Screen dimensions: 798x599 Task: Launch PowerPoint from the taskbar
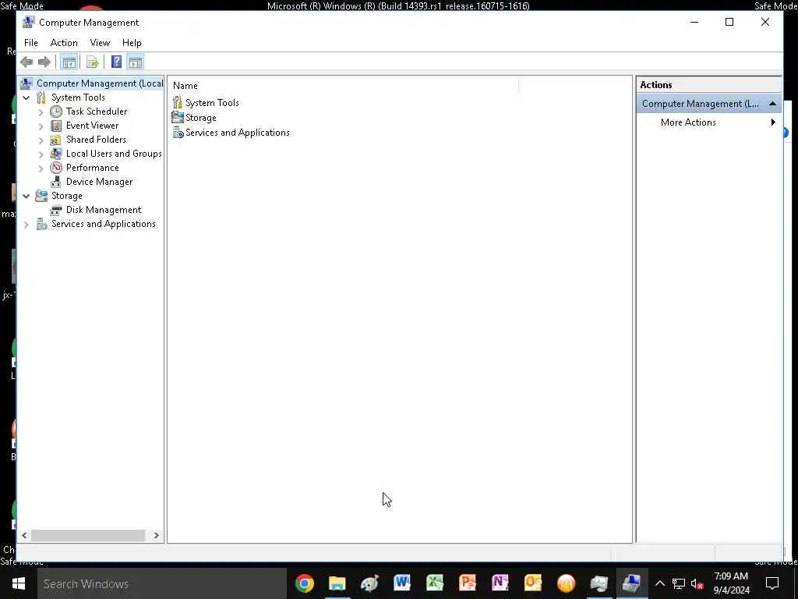[x=468, y=583]
